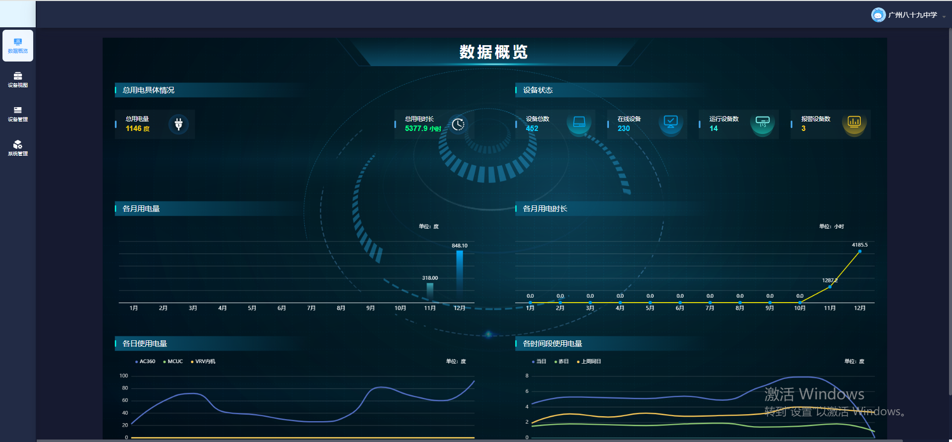
Task: Expand the 广州八十九中学 account dropdown
Action: pyautogui.click(x=944, y=16)
